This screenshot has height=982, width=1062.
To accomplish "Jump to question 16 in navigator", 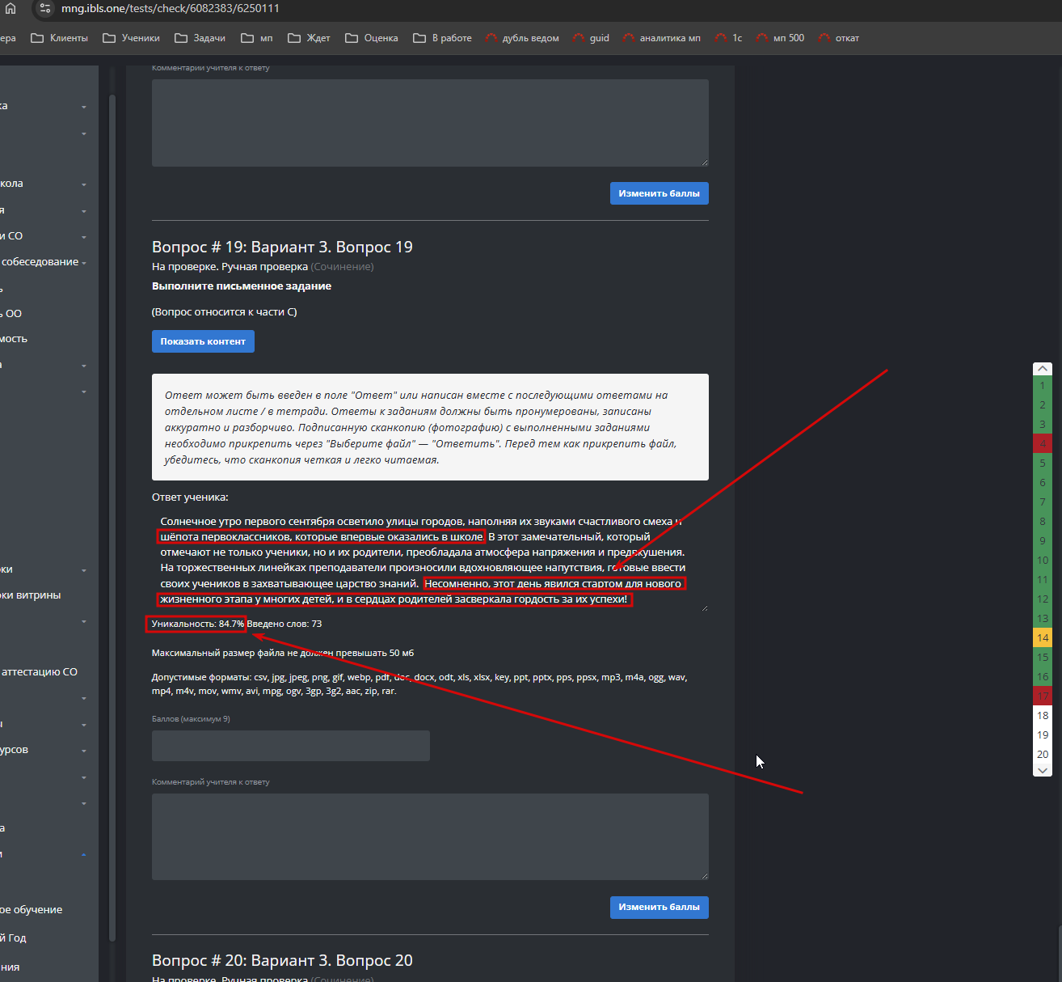I will (x=1043, y=677).
